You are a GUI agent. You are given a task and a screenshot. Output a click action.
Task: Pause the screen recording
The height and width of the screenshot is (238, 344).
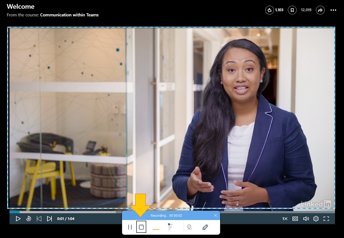point(130,227)
